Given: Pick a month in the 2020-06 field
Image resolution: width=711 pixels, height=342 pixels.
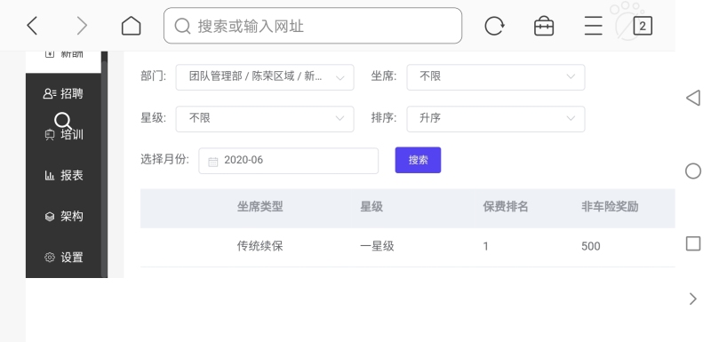Looking at the screenshot, I should point(288,161).
